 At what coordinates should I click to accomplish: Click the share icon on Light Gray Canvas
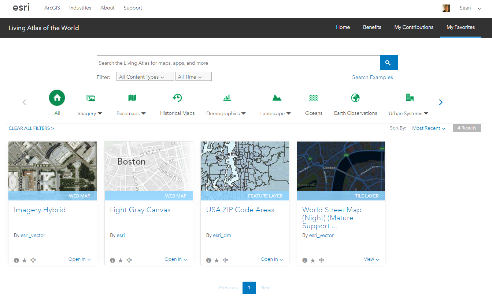[129, 260]
